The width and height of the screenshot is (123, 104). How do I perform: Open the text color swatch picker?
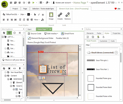pyautogui.click(x=29, y=15)
